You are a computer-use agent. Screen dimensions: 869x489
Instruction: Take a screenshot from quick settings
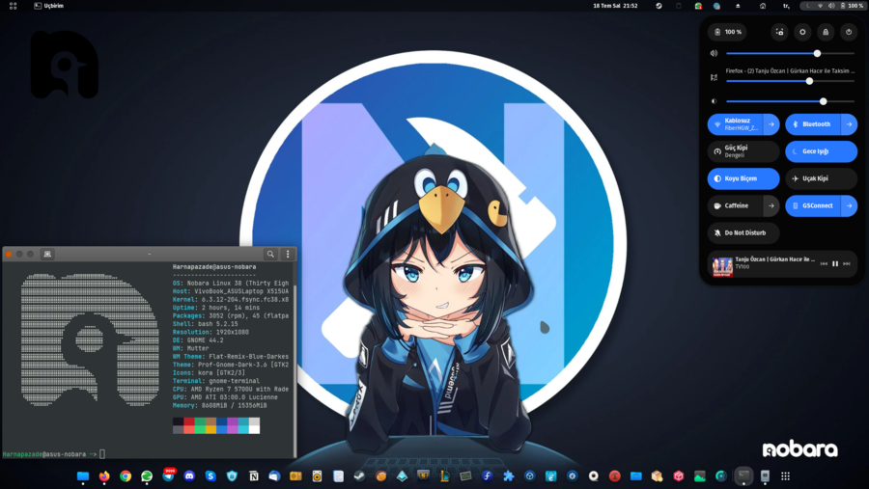779,32
